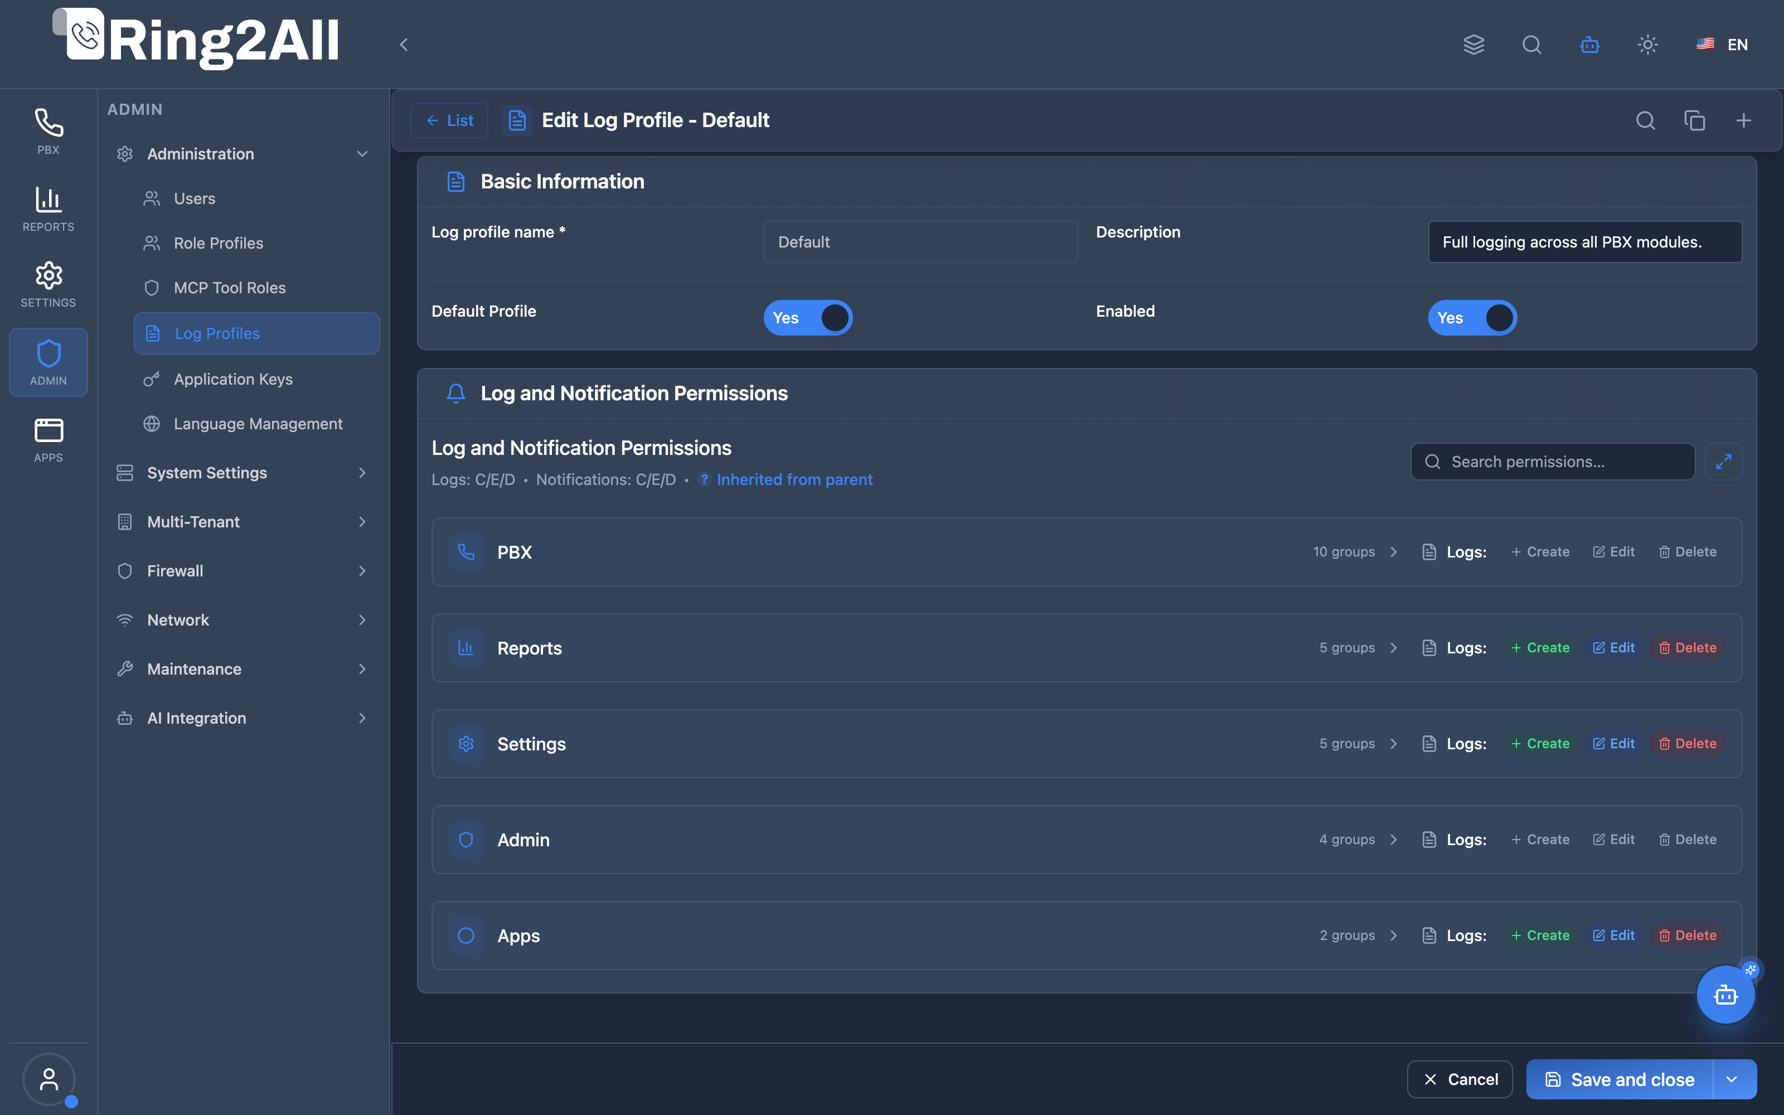Open the PBX section in left rail

[x=48, y=132]
